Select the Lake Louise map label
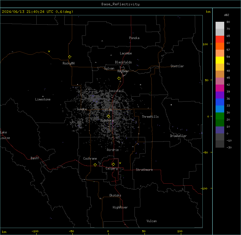The image size is (241, 235). (4, 135)
